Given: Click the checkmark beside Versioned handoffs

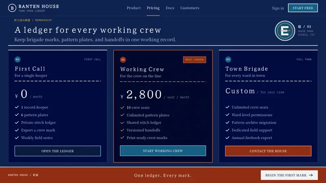Looking at the screenshot, I should [122, 130].
